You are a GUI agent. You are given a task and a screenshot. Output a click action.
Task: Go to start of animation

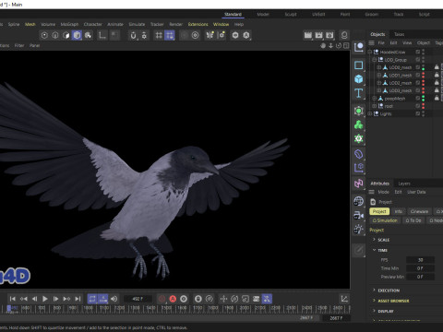tap(13, 299)
